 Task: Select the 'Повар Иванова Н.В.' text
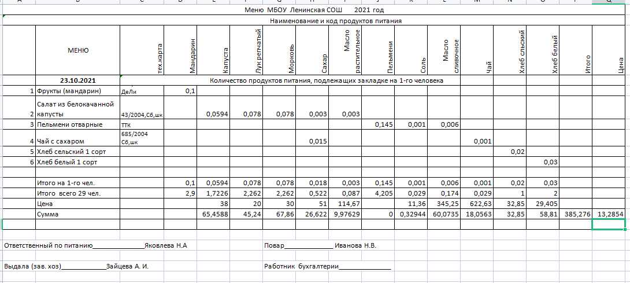(320, 245)
